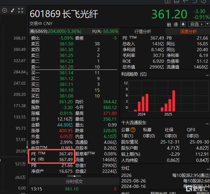Click the 通 stock-connect tag
The image size is (210, 194).
[x=176, y=24]
